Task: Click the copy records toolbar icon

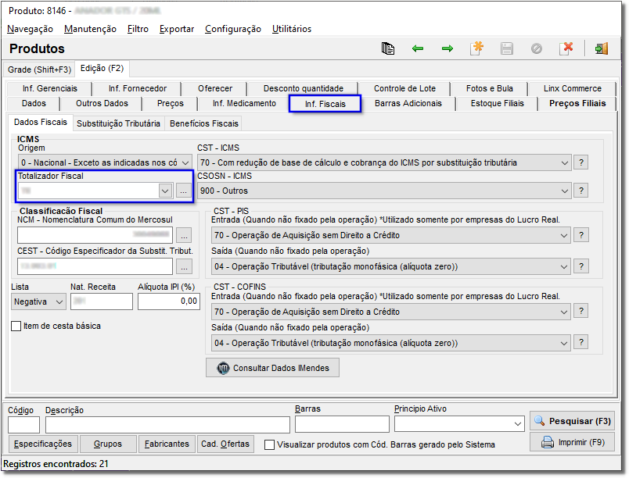Action: [x=387, y=48]
